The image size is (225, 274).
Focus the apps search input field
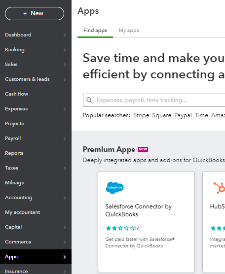[154, 101]
